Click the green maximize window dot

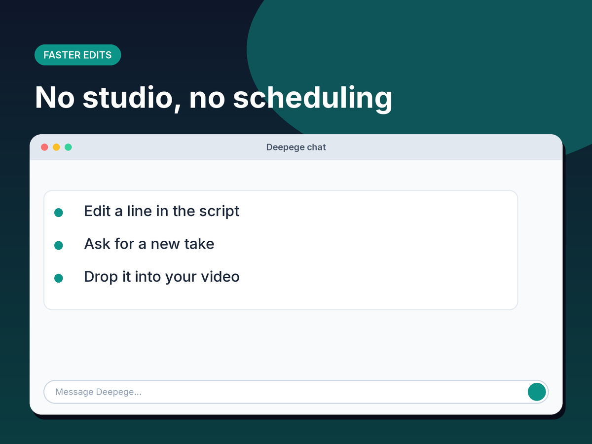(x=68, y=147)
